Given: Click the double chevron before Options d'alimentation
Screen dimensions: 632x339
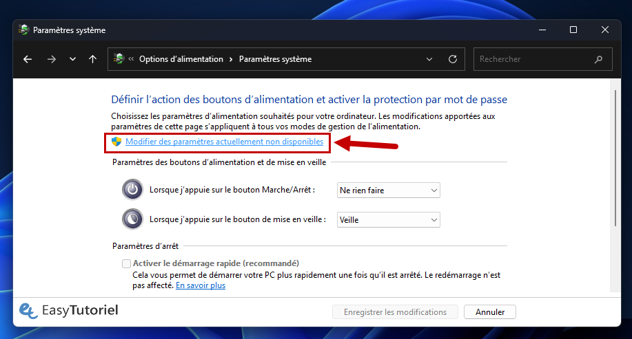Looking at the screenshot, I should [x=131, y=58].
